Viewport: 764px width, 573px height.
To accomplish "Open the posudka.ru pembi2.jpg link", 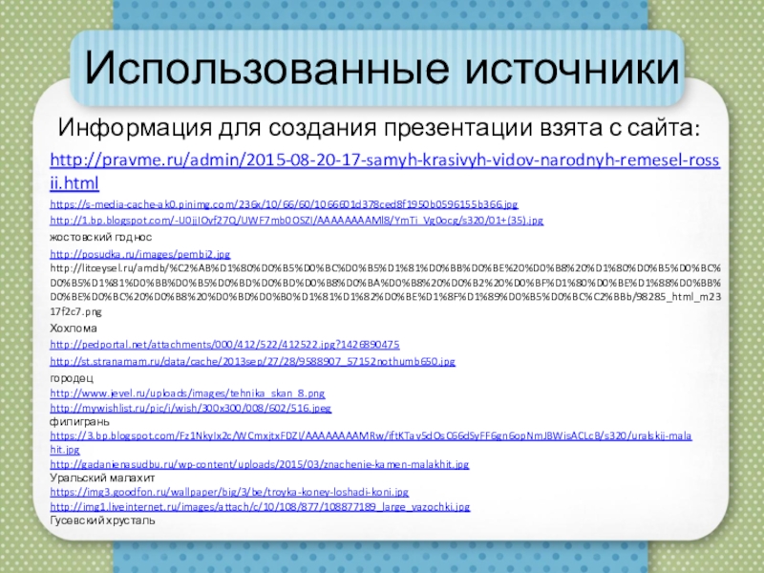I will [x=139, y=254].
